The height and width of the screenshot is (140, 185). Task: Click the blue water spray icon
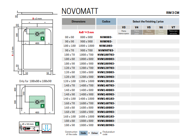pos(47,128)
